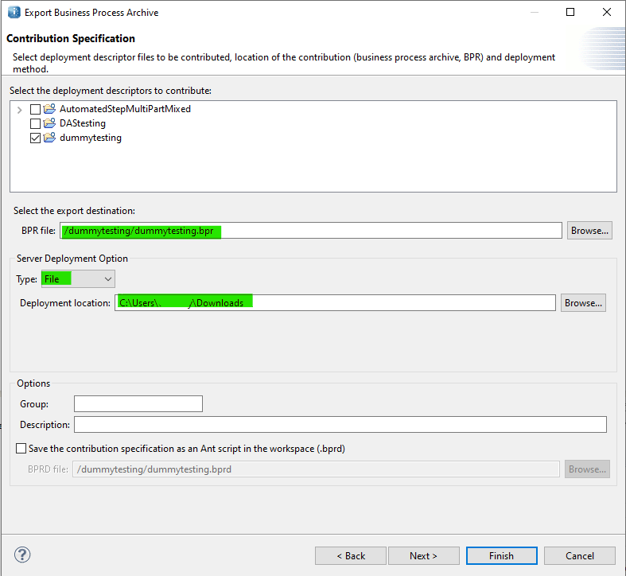Open the deployment Type dropdown

(78, 278)
